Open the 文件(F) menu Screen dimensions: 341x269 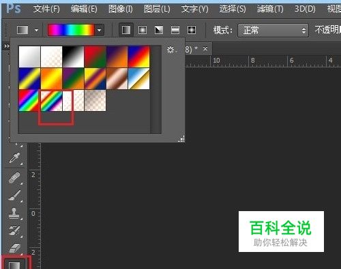point(46,9)
